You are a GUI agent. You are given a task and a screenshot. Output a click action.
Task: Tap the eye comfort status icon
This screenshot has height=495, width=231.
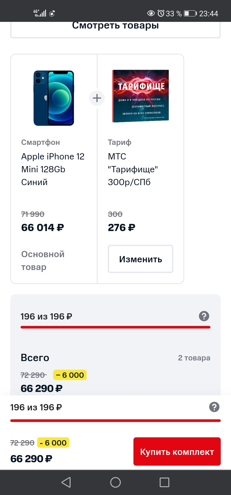tap(151, 14)
